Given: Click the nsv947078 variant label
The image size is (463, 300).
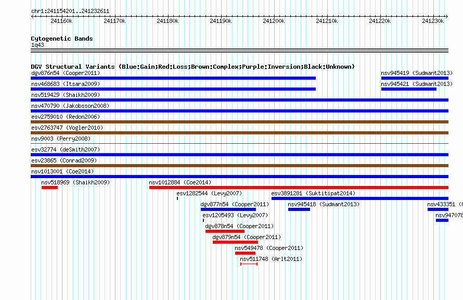Looking at the screenshot, I should [x=449, y=215].
